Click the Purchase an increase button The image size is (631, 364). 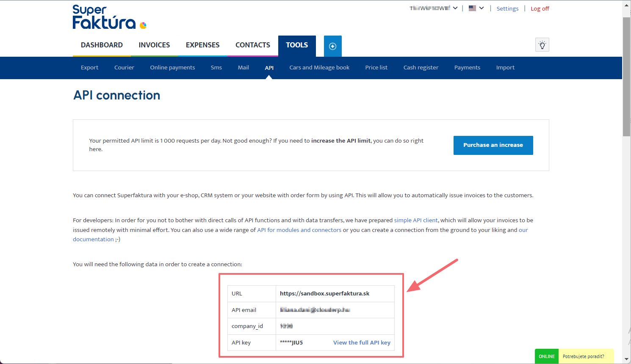[x=493, y=145]
